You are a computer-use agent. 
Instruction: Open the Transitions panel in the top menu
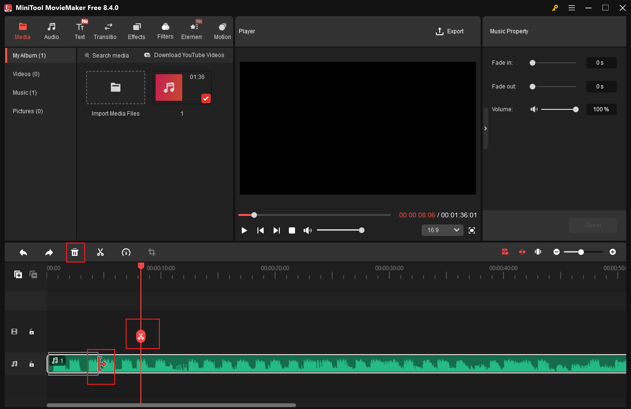coord(105,30)
